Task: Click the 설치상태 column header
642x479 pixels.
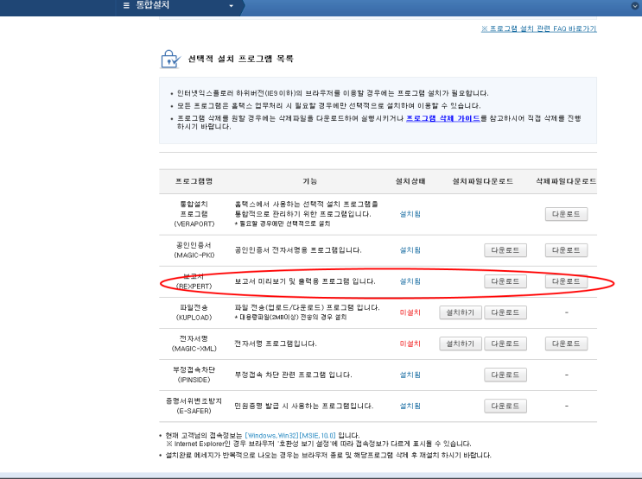Action: [x=410, y=181]
